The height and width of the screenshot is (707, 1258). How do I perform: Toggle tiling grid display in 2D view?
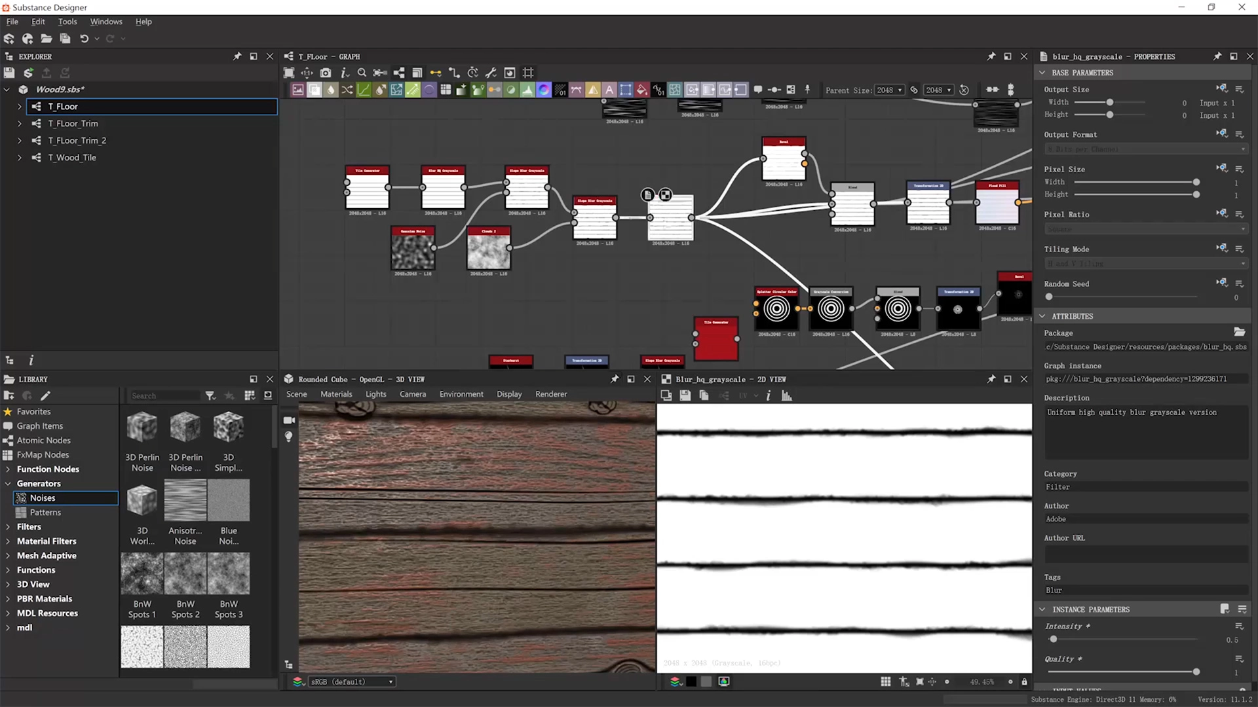click(885, 682)
